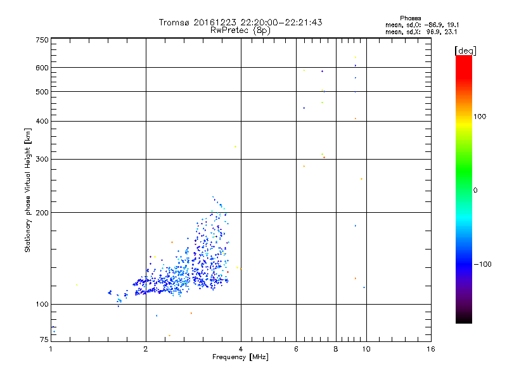Click the "75" height axis label
This screenshot has width=507, height=380.
coord(44,339)
